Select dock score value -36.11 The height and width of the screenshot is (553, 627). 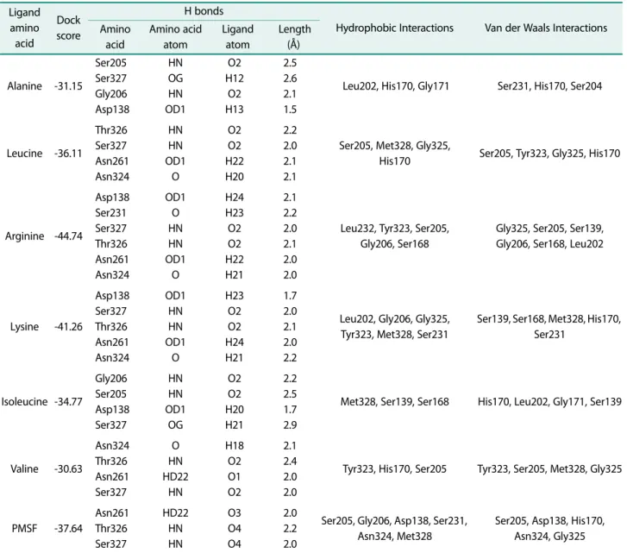(68, 154)
